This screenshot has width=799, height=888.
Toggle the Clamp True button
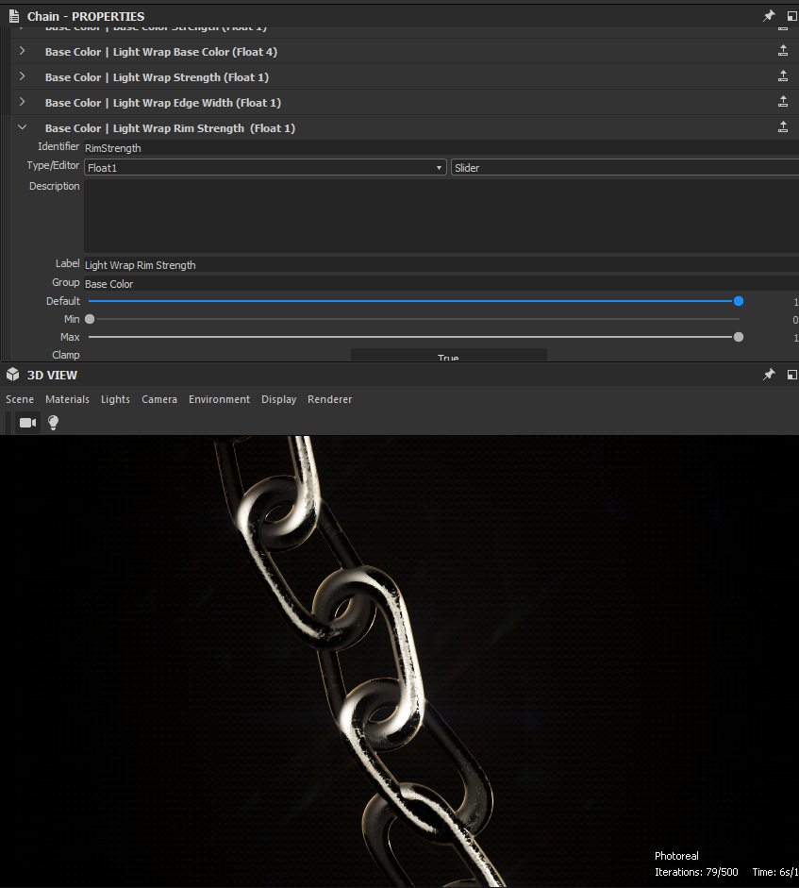(448, 356)
